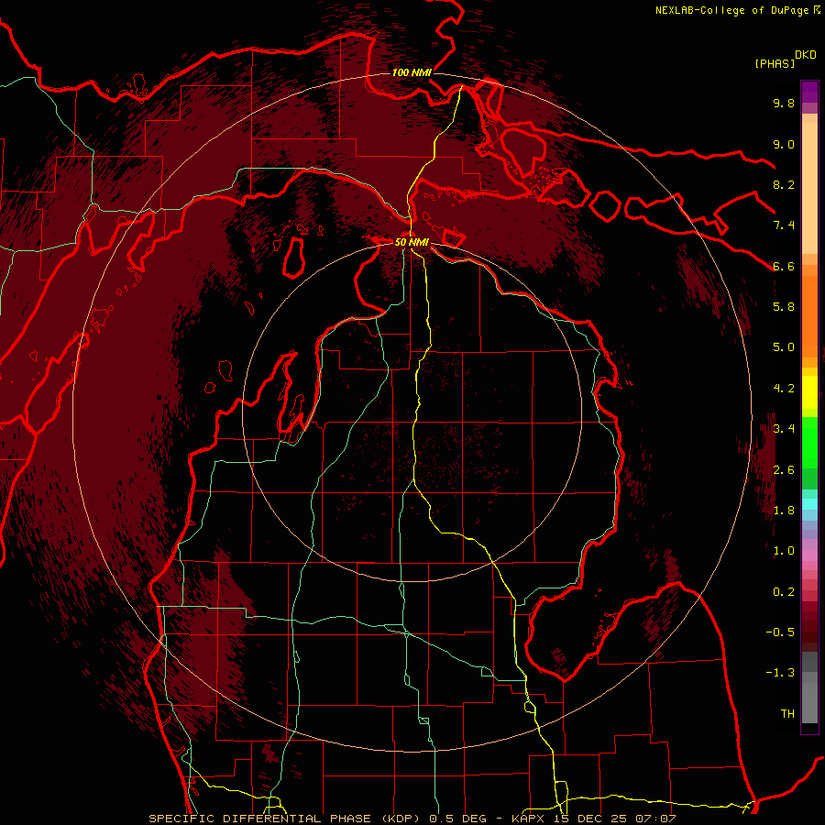
Task: Select the -0.5 scale label
Action: tap(780, 632)
